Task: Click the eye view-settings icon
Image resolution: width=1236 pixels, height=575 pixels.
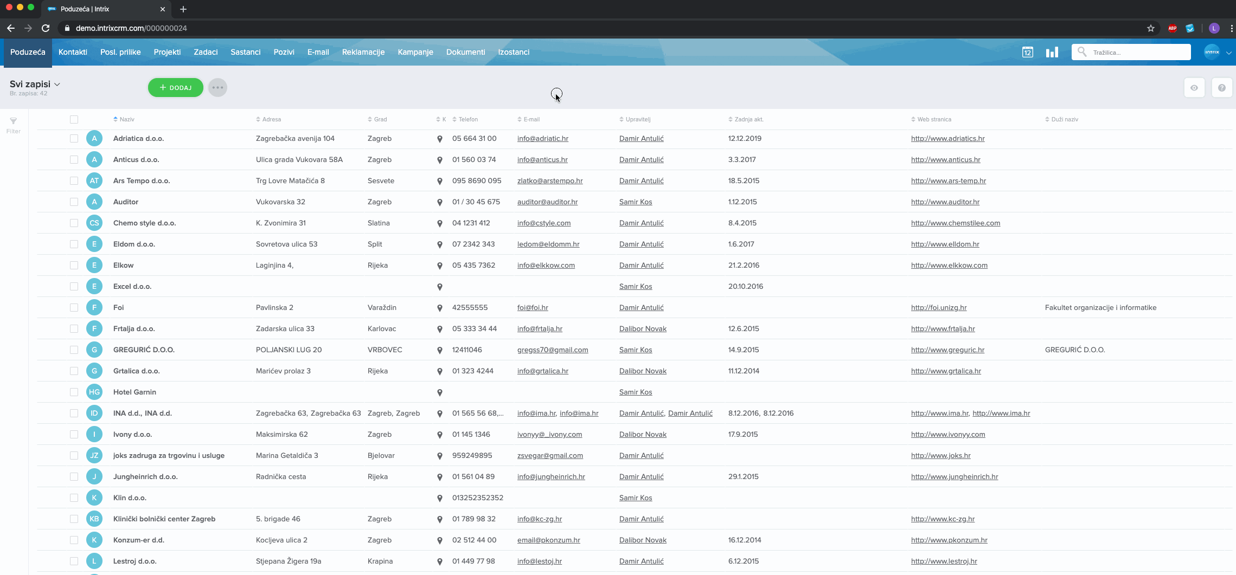Action: pyautogui.click(x=1194, y=88)
